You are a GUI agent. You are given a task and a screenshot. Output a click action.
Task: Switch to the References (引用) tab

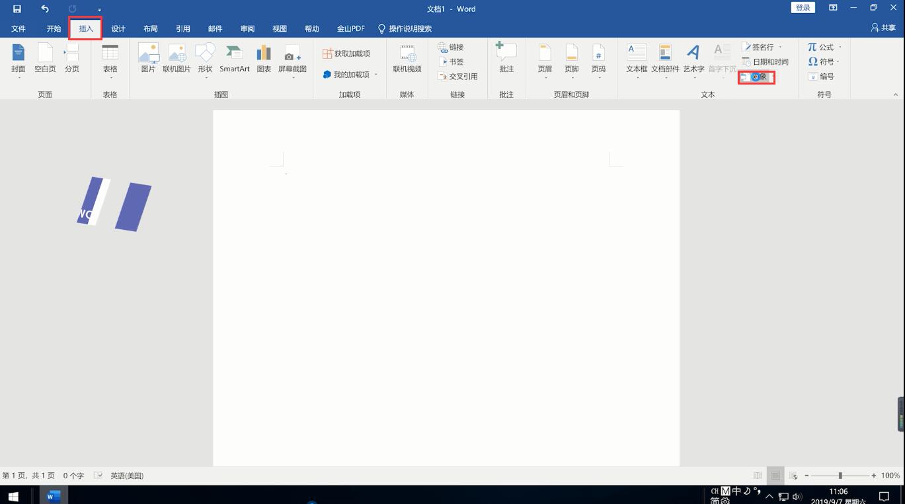point(183,28)
